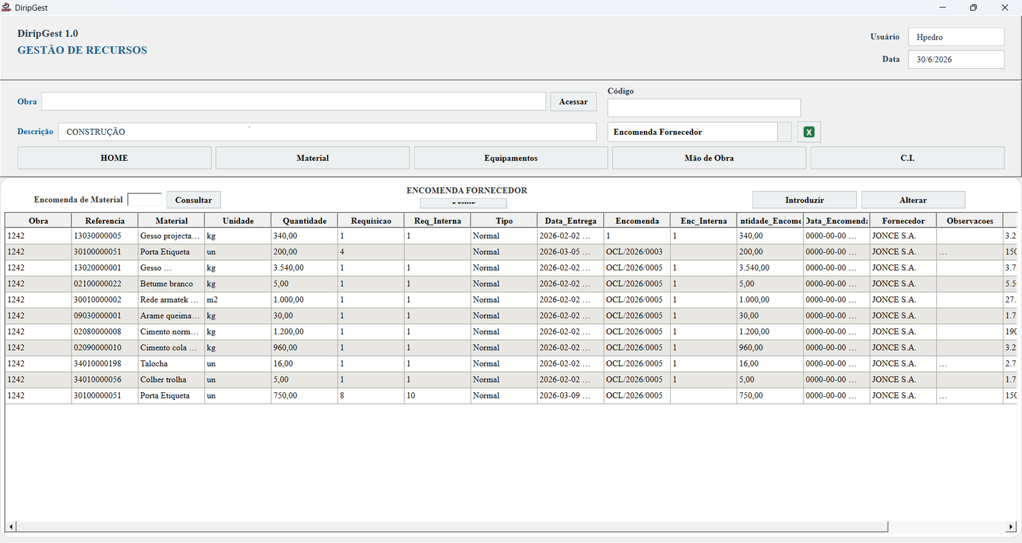The width and height of the screenshot is (1022, 543).
Task: Click the Observacoes column header
Action: [970, 220]
